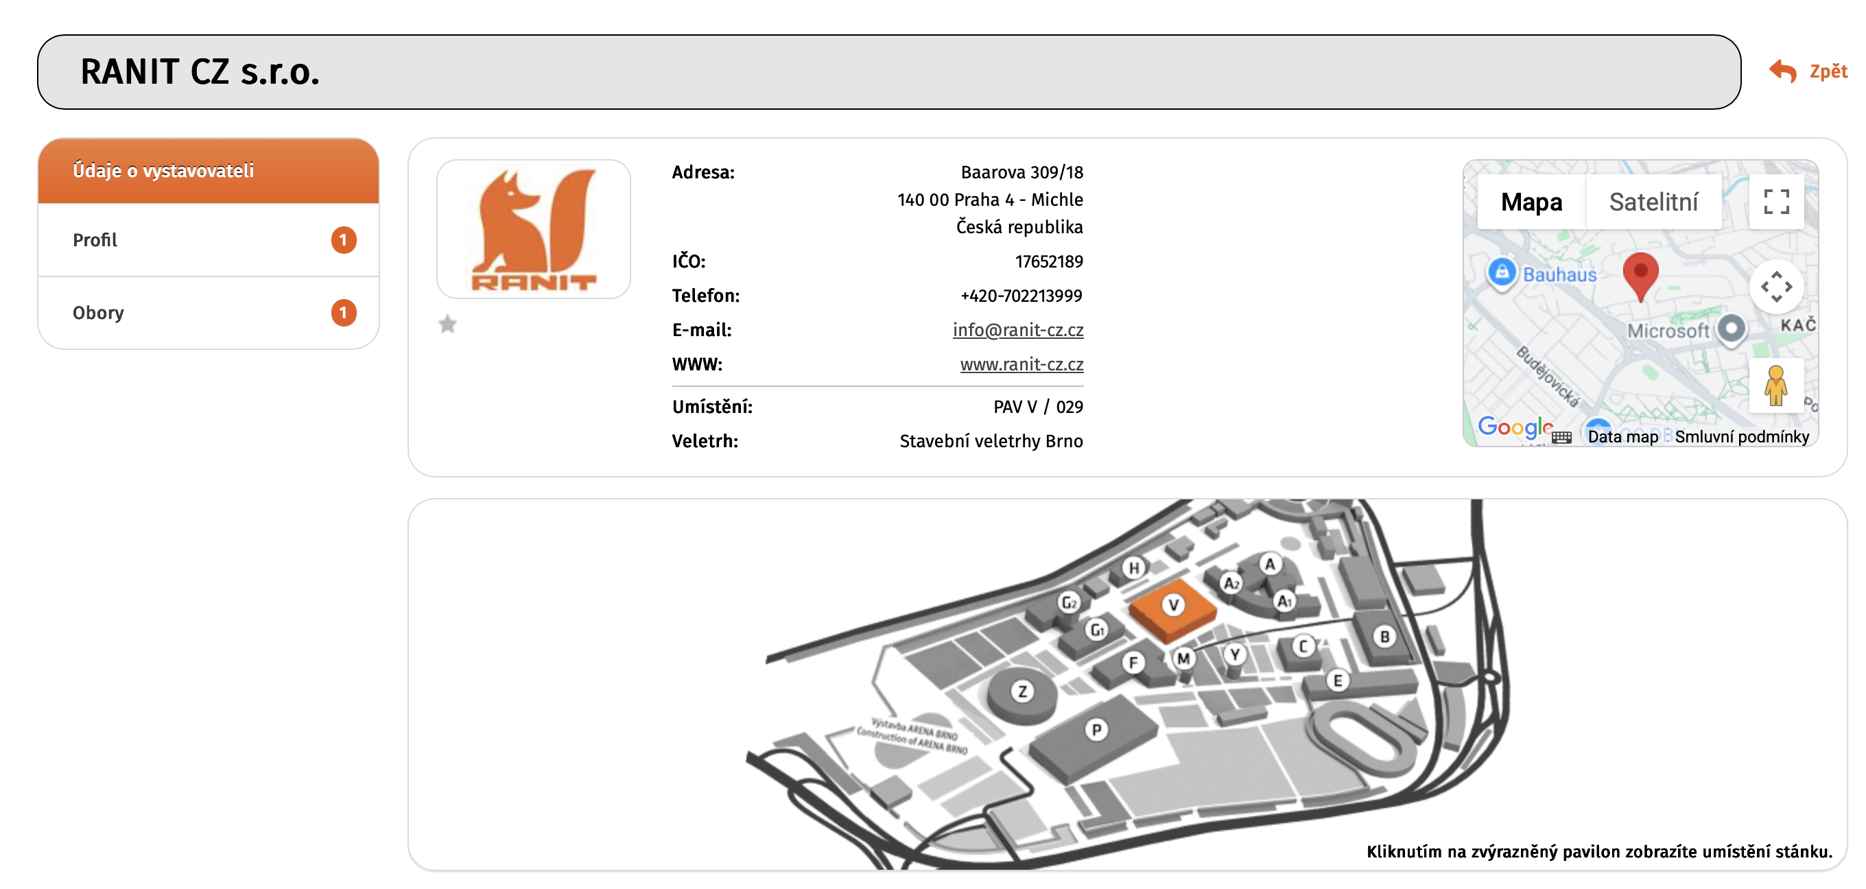This screenshot has width=1866, height=889.
Task: Click the favorite star icon
Action: pyautogui.click(x=448, y=324)
